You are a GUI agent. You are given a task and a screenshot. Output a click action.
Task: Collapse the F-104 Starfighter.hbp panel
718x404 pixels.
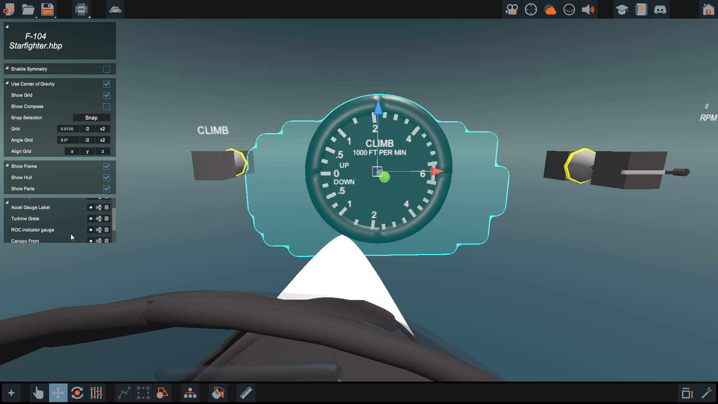click(7, 27)
